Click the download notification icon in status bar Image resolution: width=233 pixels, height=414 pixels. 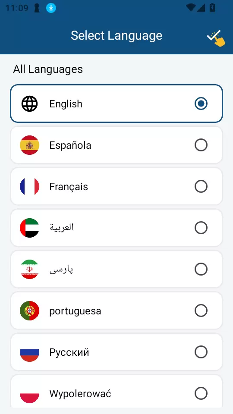51,8
